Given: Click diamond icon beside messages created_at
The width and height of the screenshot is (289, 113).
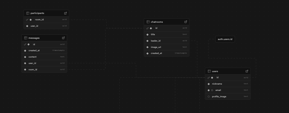Looking at the screenshot, I should [25, 51].
